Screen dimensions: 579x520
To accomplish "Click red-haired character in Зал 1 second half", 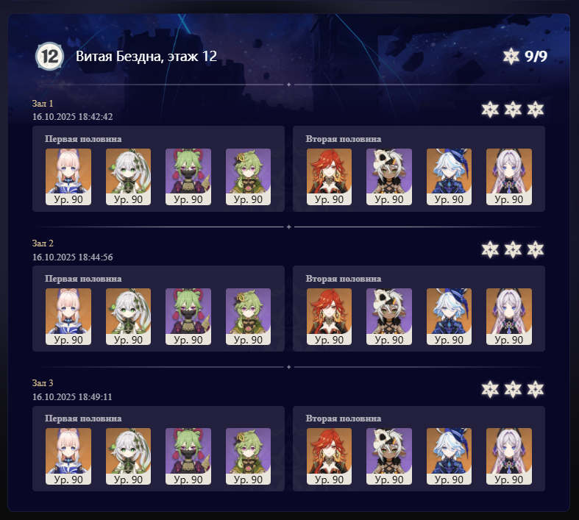I will [x=329, y=177].
